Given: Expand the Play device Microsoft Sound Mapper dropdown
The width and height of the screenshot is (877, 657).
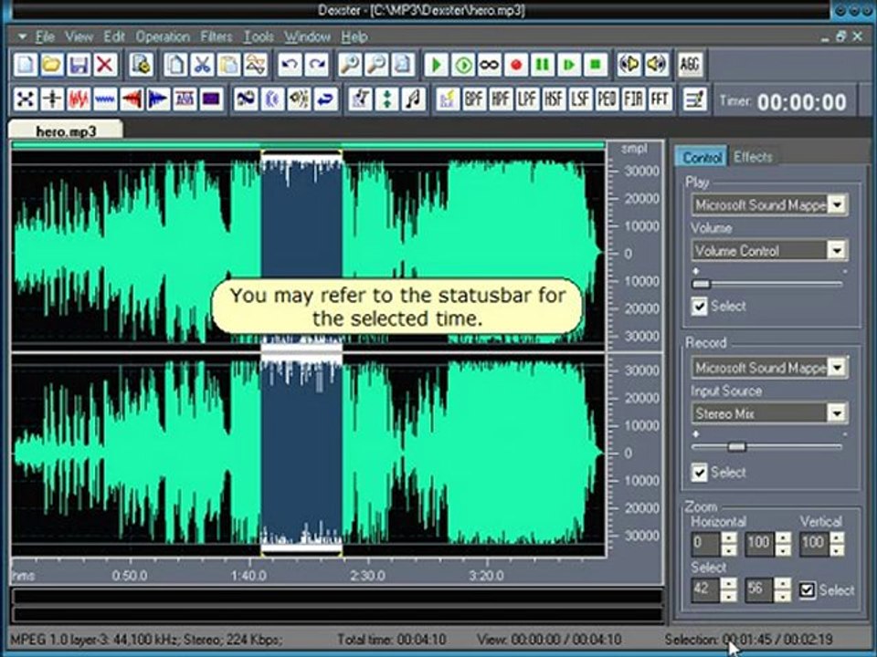Looking at the screenshot, I should [x=837, y=204].
